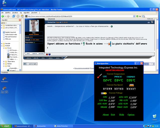Click the QUOTE button under the avatar

point(35,53)
